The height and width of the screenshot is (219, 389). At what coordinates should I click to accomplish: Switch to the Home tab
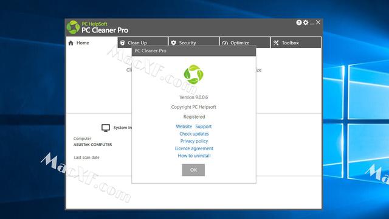(92, 43)
